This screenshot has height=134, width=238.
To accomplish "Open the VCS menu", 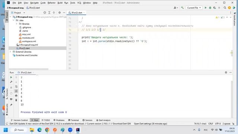I will pyautogui.click(x=79, y=3).
